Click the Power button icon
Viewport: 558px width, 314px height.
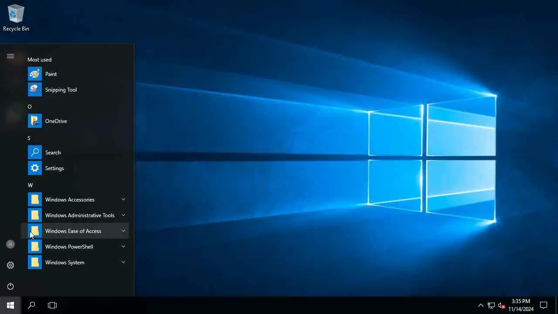10,286
